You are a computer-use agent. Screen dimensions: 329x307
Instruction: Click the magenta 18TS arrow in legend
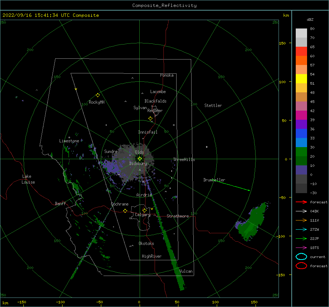click(301, 248)
